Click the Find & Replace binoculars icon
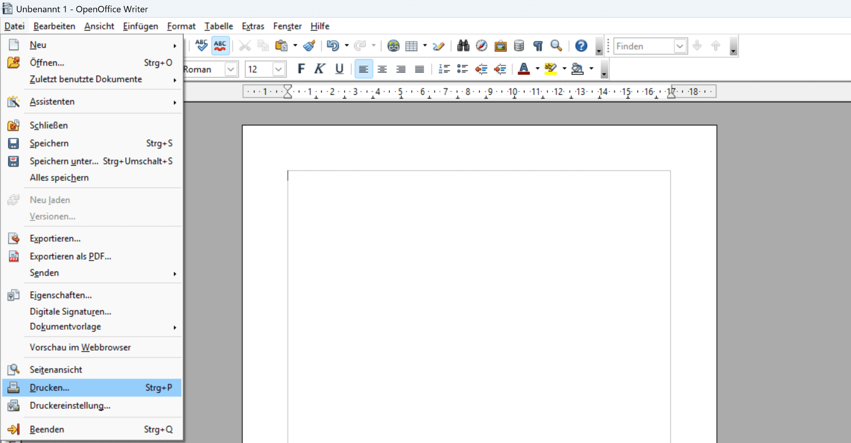Image resolution: width=851 pixels, height=443 pixels. 463,46
